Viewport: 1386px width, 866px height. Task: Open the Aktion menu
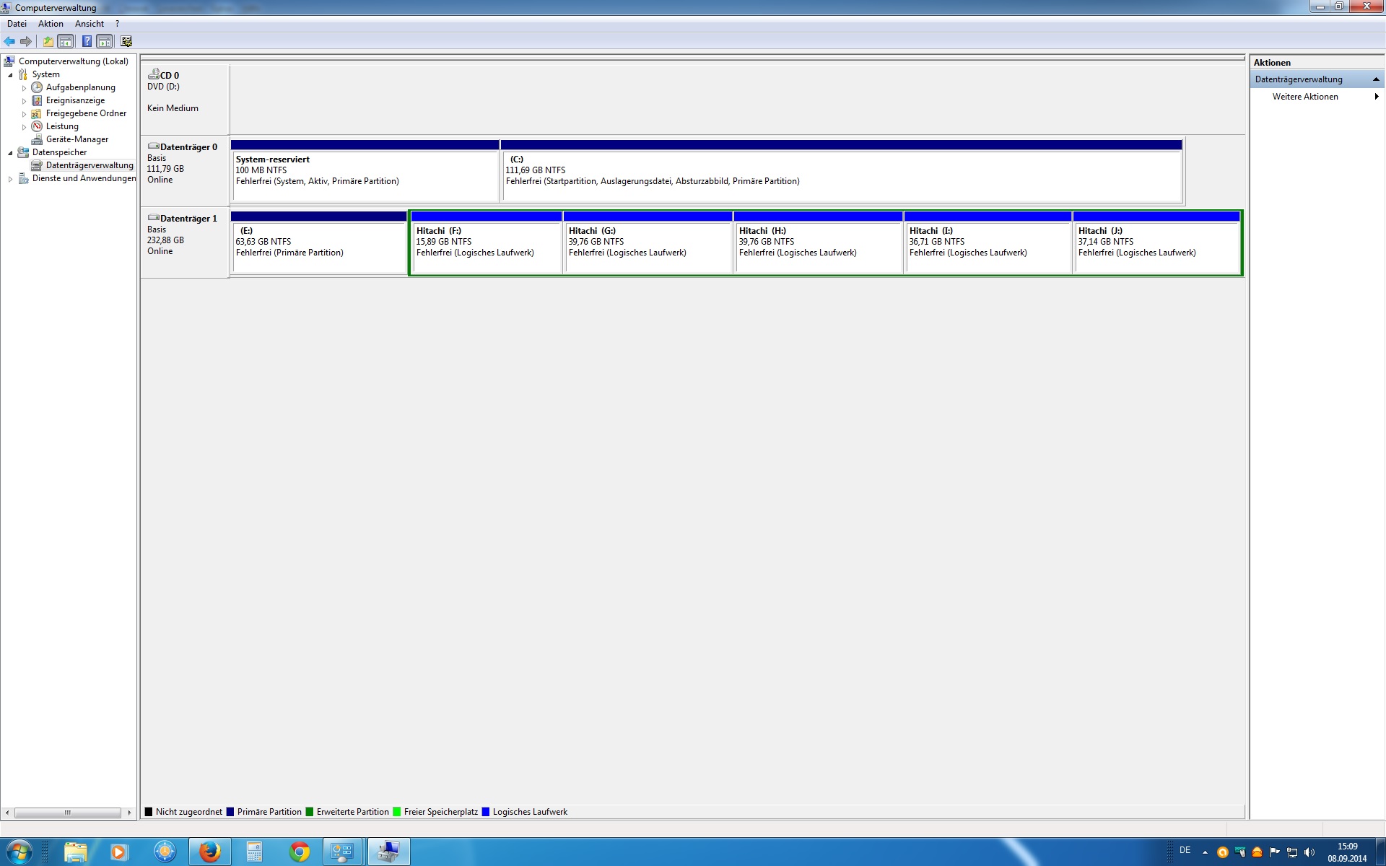tap(51, 24)
